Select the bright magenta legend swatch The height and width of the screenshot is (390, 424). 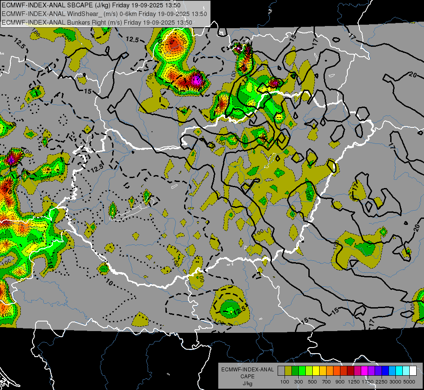365,370
